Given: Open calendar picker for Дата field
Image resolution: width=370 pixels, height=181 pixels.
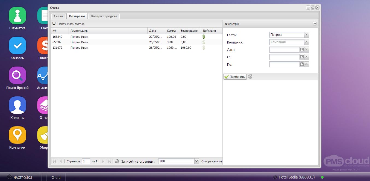Looking at the screenshot, I should 302,50.
